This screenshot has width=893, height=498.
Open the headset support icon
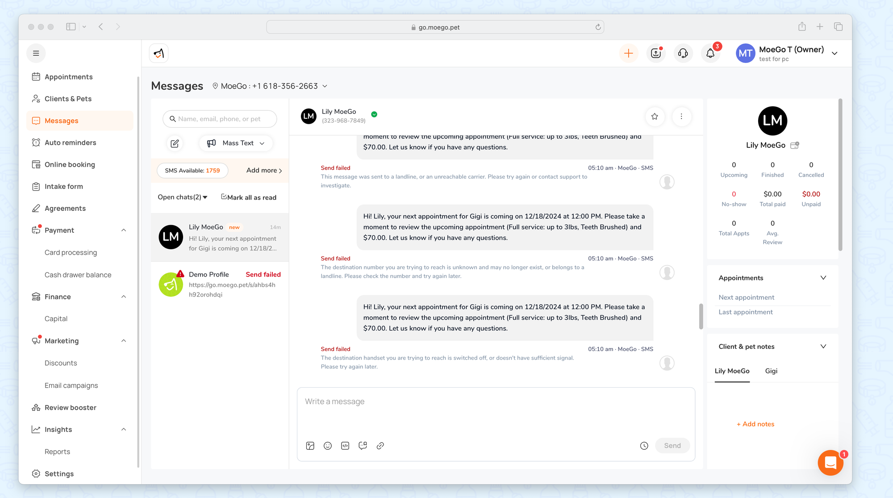[x=683, y=54]
